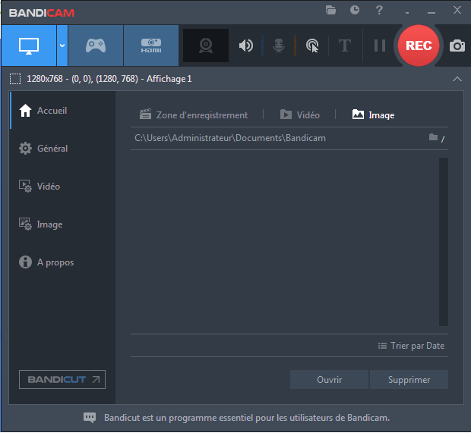Click the rectangle selection area icon
This screenshot has width=471, height=436.
15,79
